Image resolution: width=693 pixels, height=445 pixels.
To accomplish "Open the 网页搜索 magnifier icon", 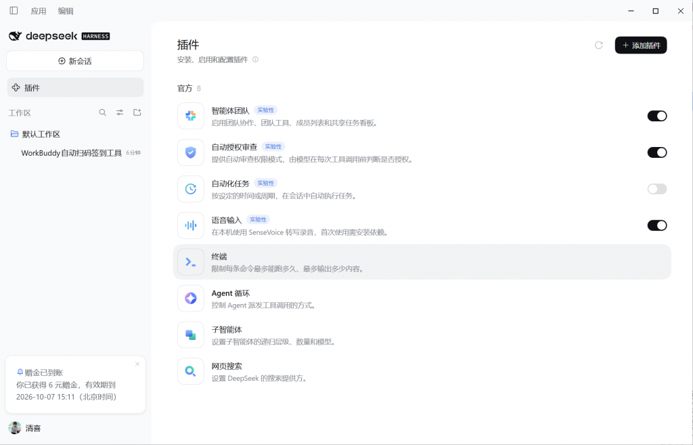I will pyautogui.click(x=190, y=371).
